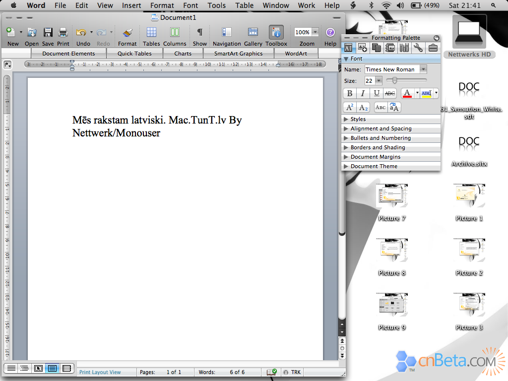Open the Quick Tables tab
The image size is (508, 381).
pos(134,54)
